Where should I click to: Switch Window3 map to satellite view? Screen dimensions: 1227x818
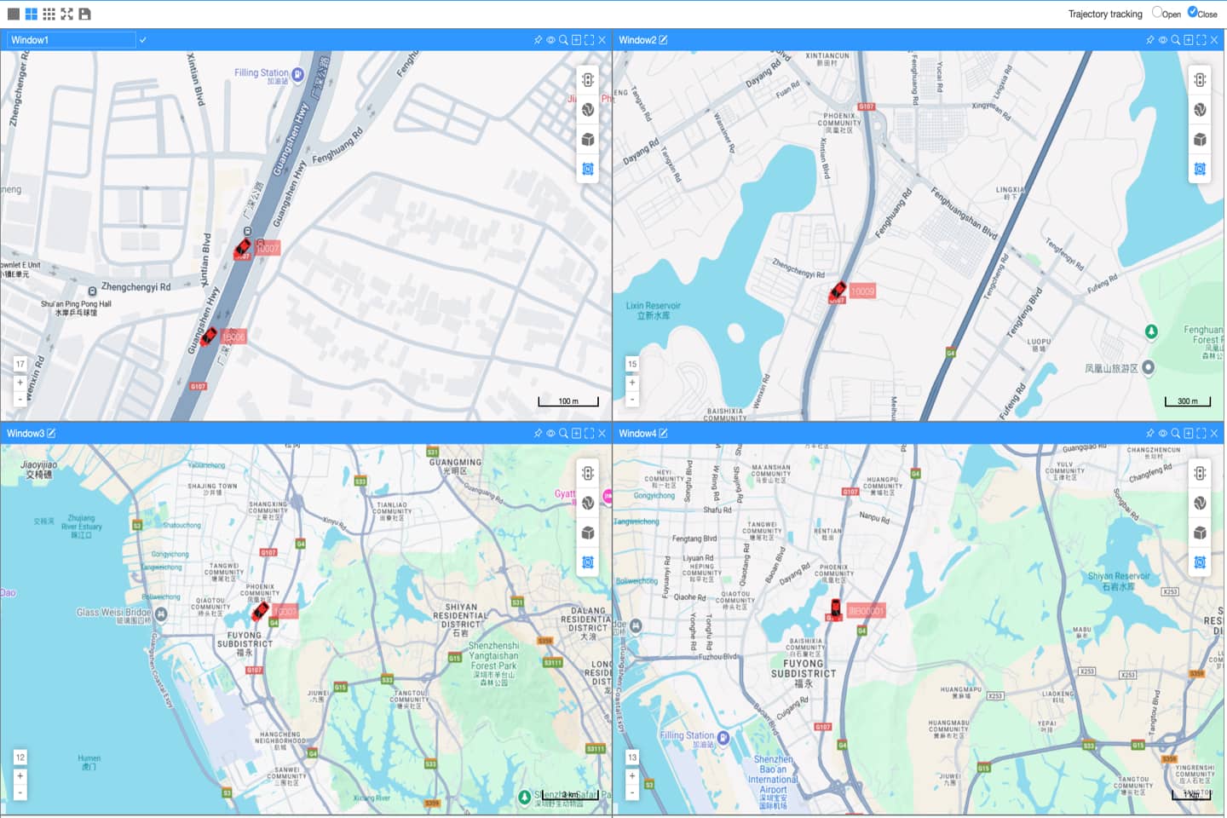pos(588,503)
